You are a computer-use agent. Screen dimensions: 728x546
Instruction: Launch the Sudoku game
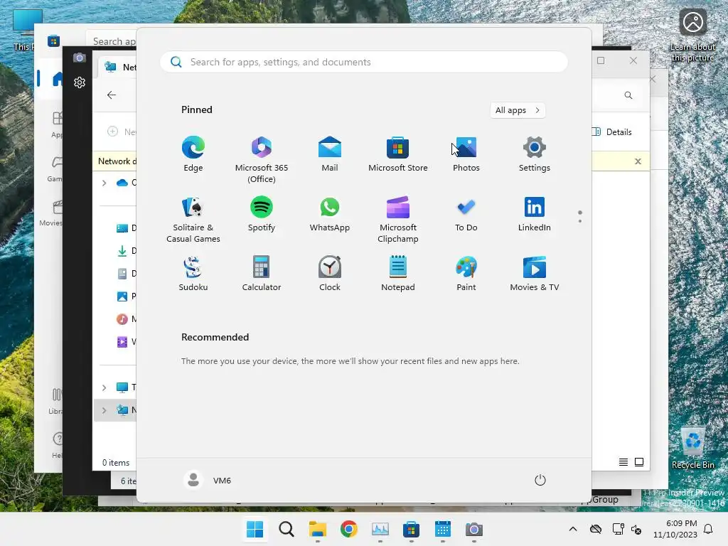193,274
